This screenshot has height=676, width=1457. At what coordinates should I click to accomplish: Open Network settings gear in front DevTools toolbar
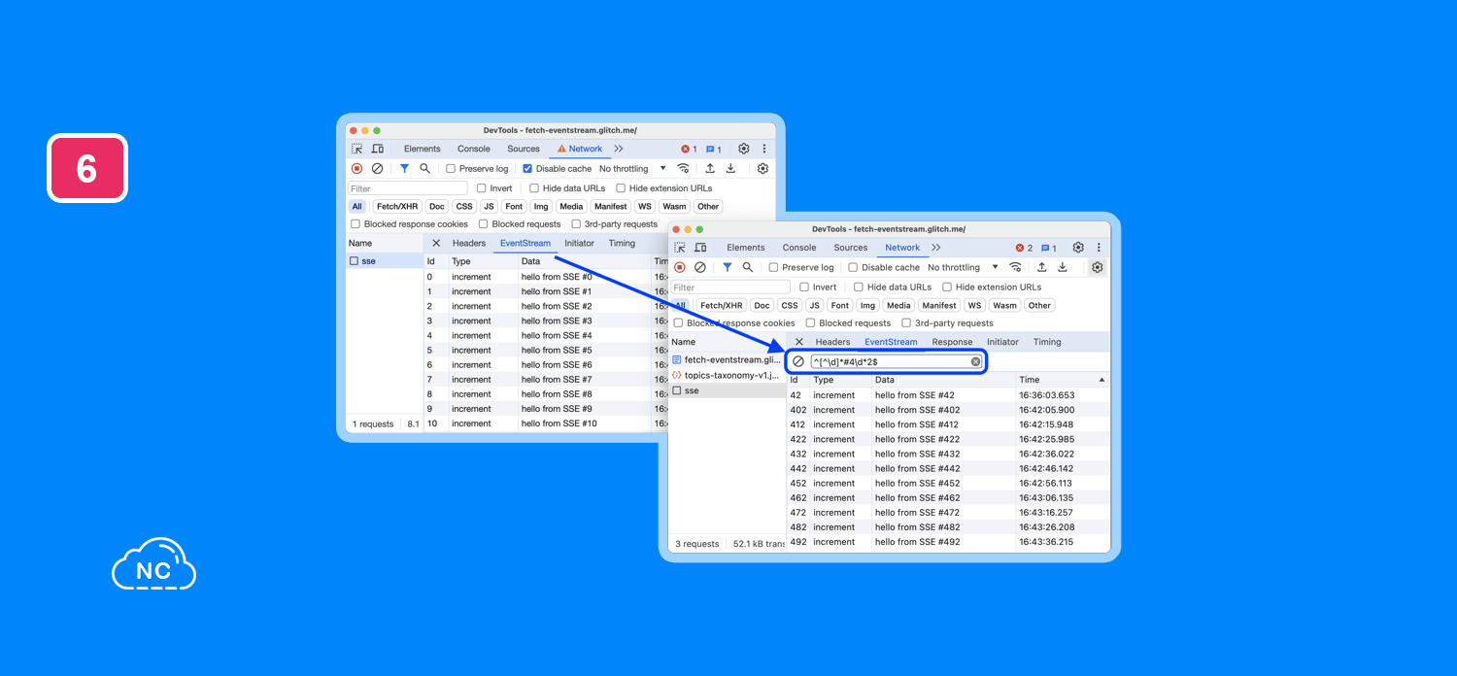[x=1098, y=267]
